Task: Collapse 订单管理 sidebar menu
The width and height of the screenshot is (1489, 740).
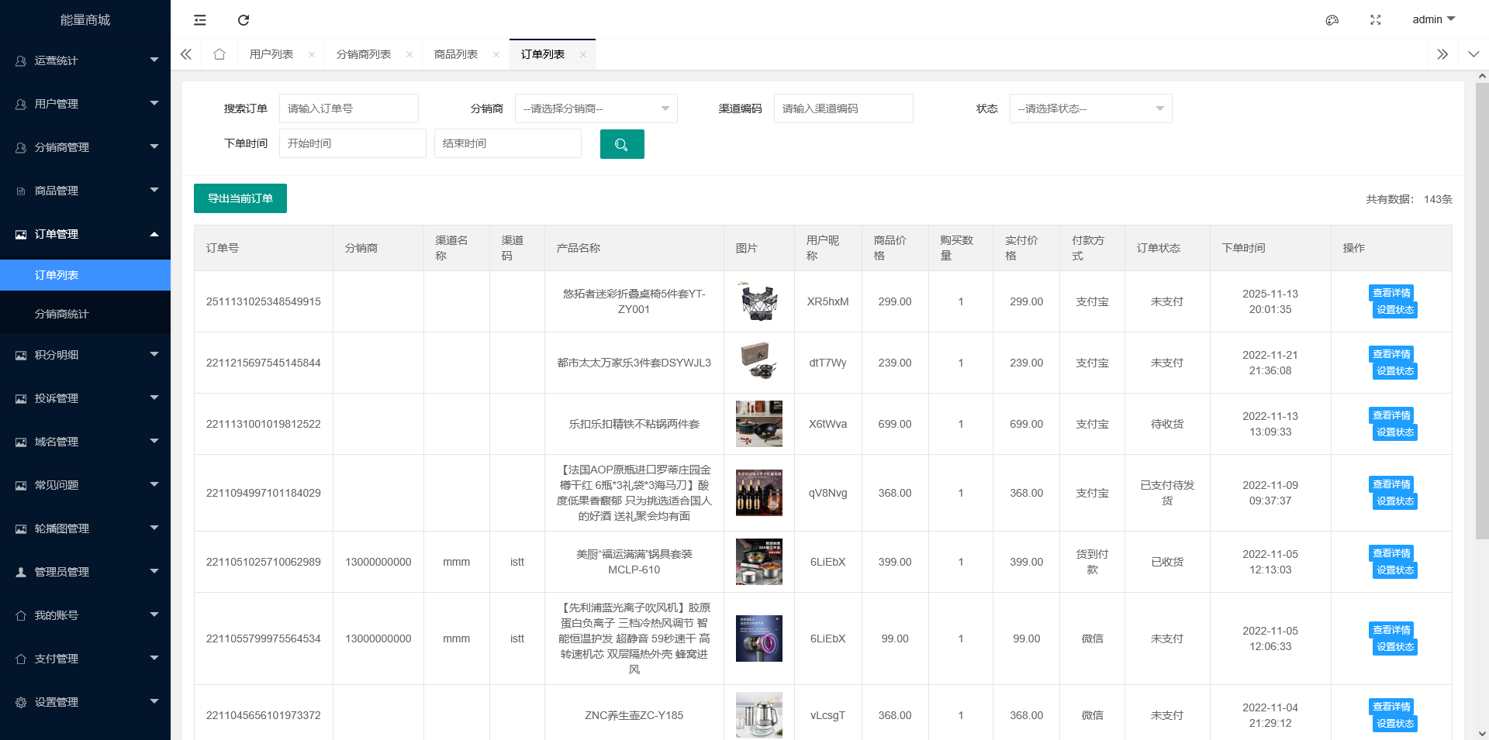Action: [85, 234]
